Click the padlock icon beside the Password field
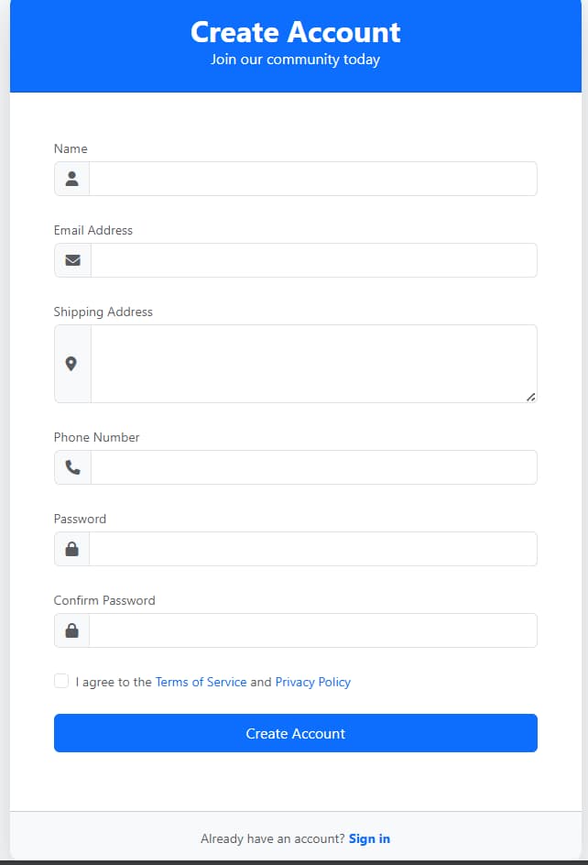Viewport: 588px width, 865px height. pos(71,548)
